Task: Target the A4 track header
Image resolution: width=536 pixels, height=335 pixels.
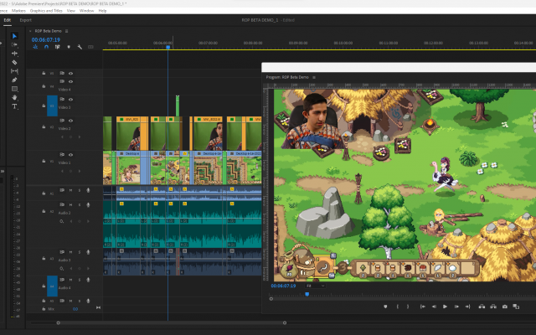Action: coord(52,286)
